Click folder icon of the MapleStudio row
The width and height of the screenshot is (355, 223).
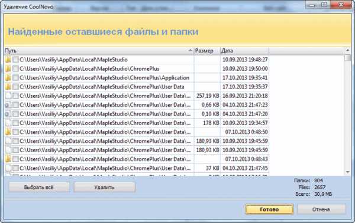coord(8,60)
